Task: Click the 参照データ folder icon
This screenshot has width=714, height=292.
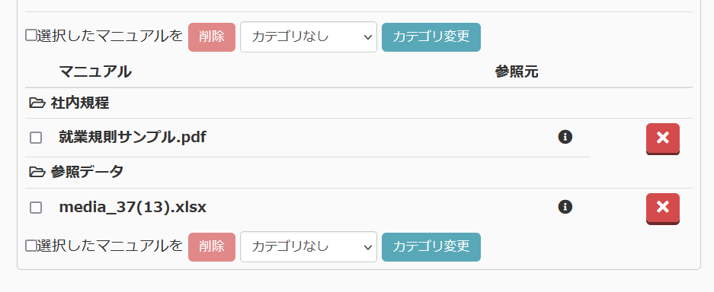Action: (x=37, y=172)
